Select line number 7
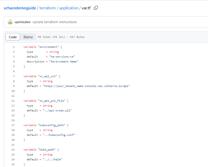 click(14, 76)
